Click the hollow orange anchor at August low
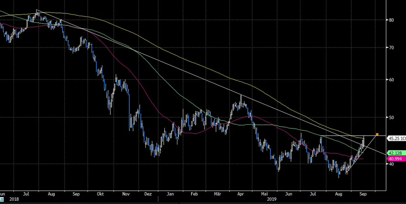Image resolution: width=406 pixels, height=204 pixels. pyautogui.click(x=347, y=173)
